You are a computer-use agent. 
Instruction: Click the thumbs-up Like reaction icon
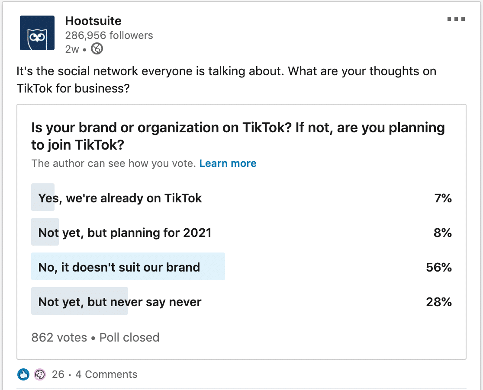(x=24, y=374)
